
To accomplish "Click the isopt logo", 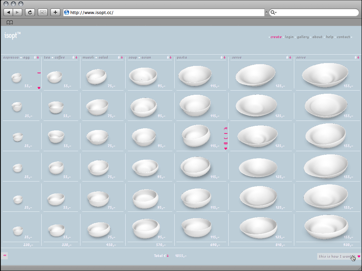I will (x=12, y=36).
